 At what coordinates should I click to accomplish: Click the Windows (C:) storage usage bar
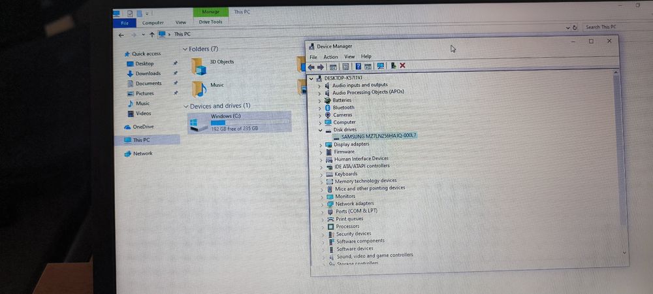point(249,123)
